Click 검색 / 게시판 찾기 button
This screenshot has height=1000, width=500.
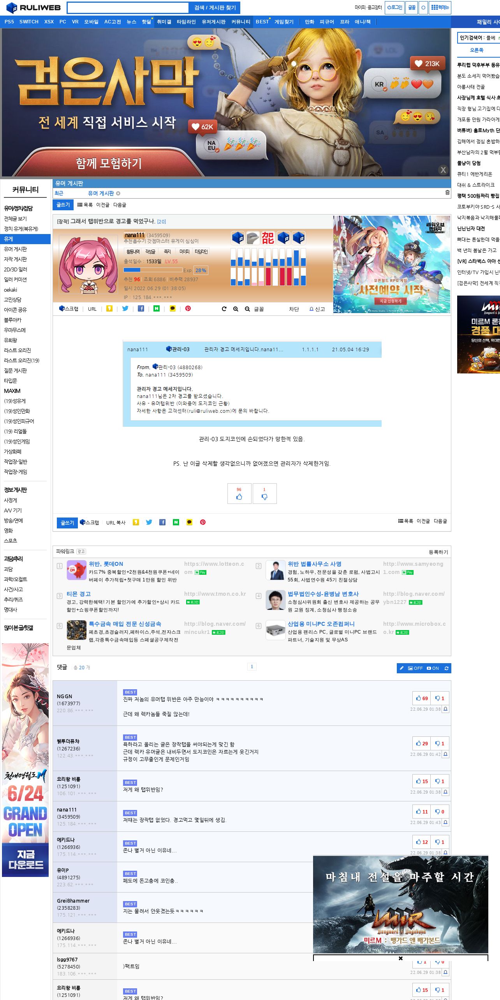215,8
